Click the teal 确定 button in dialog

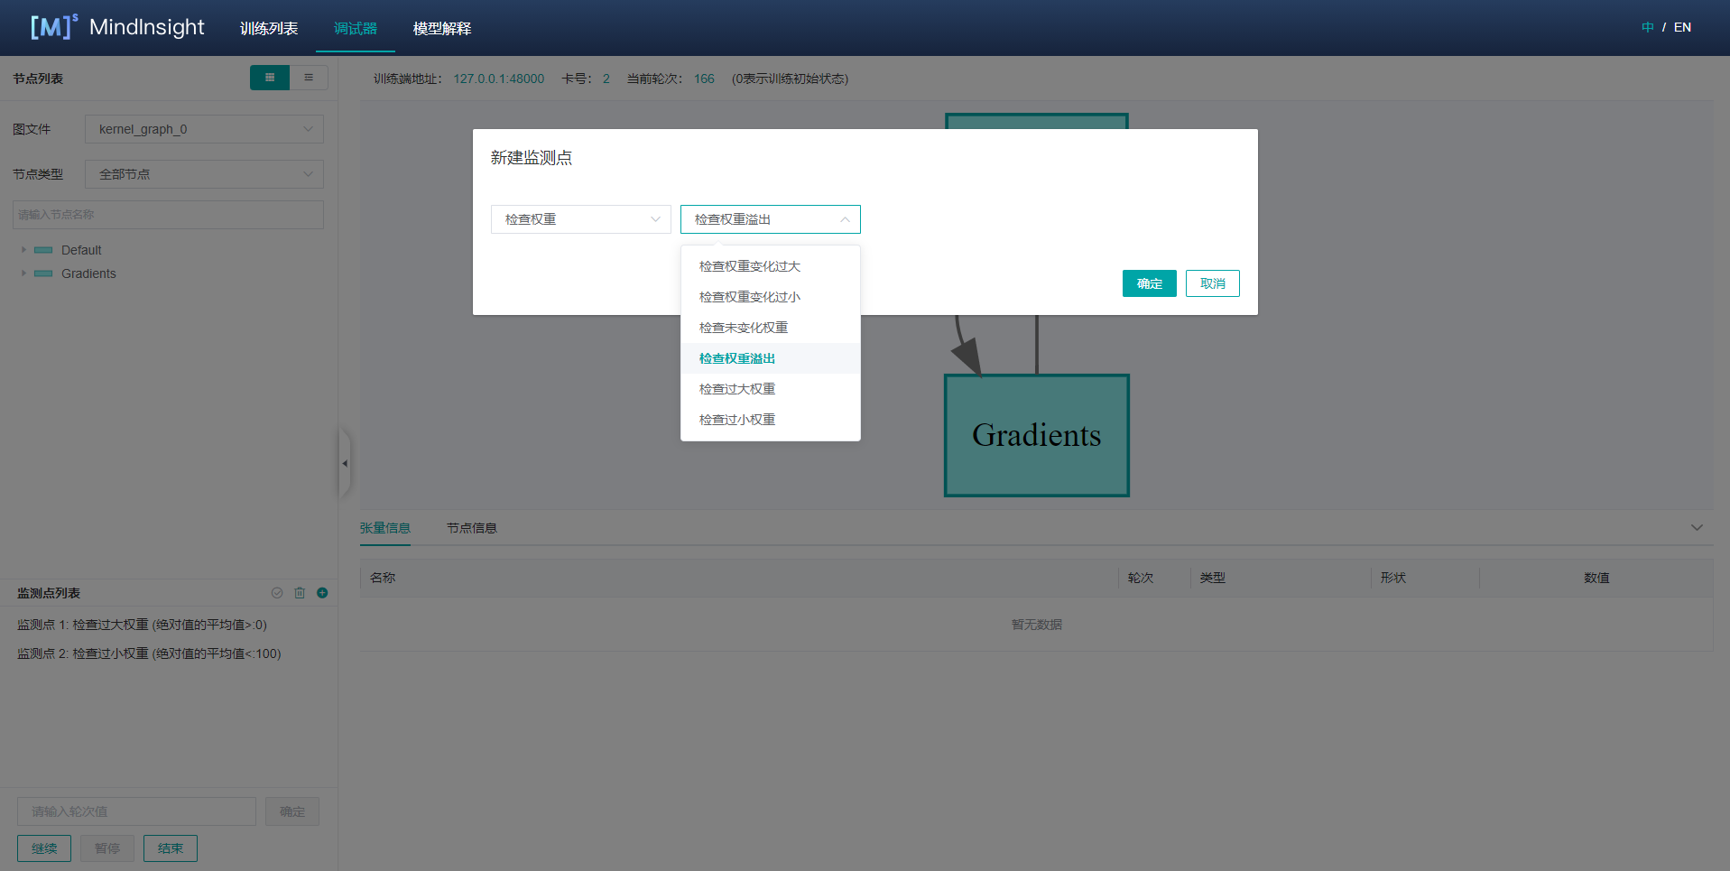pos(1149,283)
